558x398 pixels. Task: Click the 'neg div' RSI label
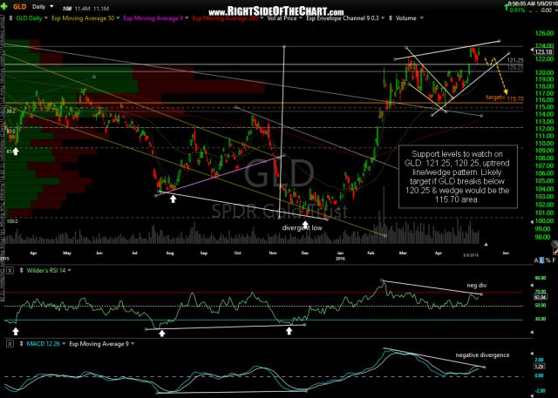(477, 286)
